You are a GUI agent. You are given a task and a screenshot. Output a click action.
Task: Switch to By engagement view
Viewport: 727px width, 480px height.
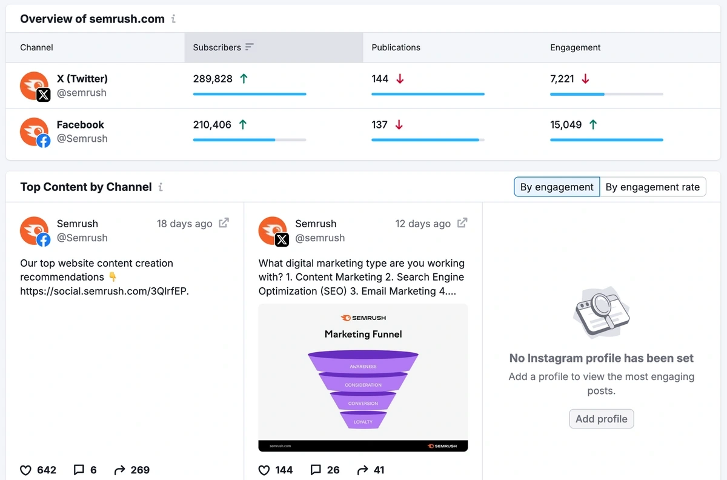pos(557,187)
